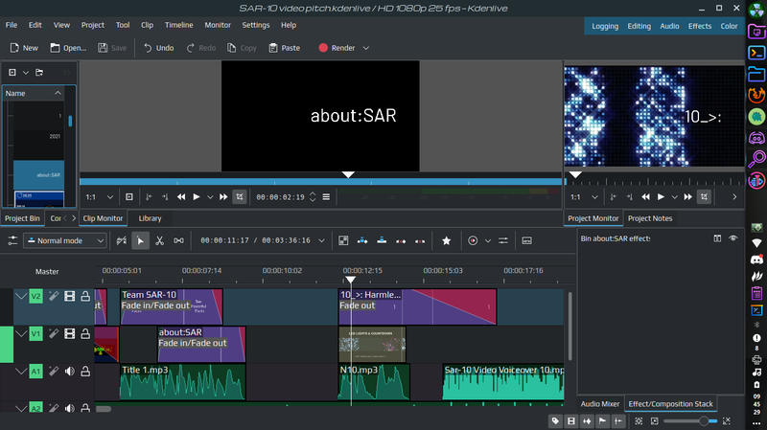The height and width of the screenshot is (430, 767).
Task: Toggle lock on V2 track
Action: click(x=85, y=296)
